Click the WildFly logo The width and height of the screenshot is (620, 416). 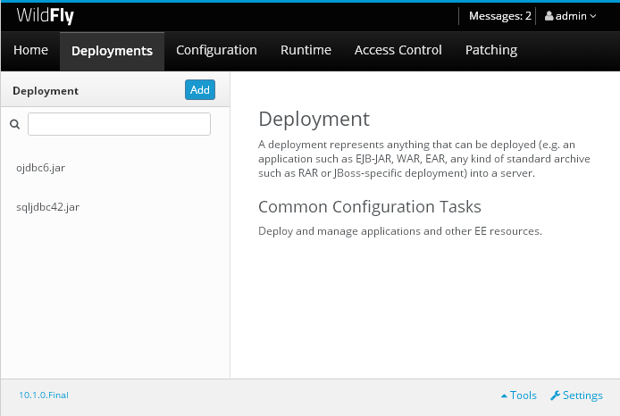click(x=45, y=16)
